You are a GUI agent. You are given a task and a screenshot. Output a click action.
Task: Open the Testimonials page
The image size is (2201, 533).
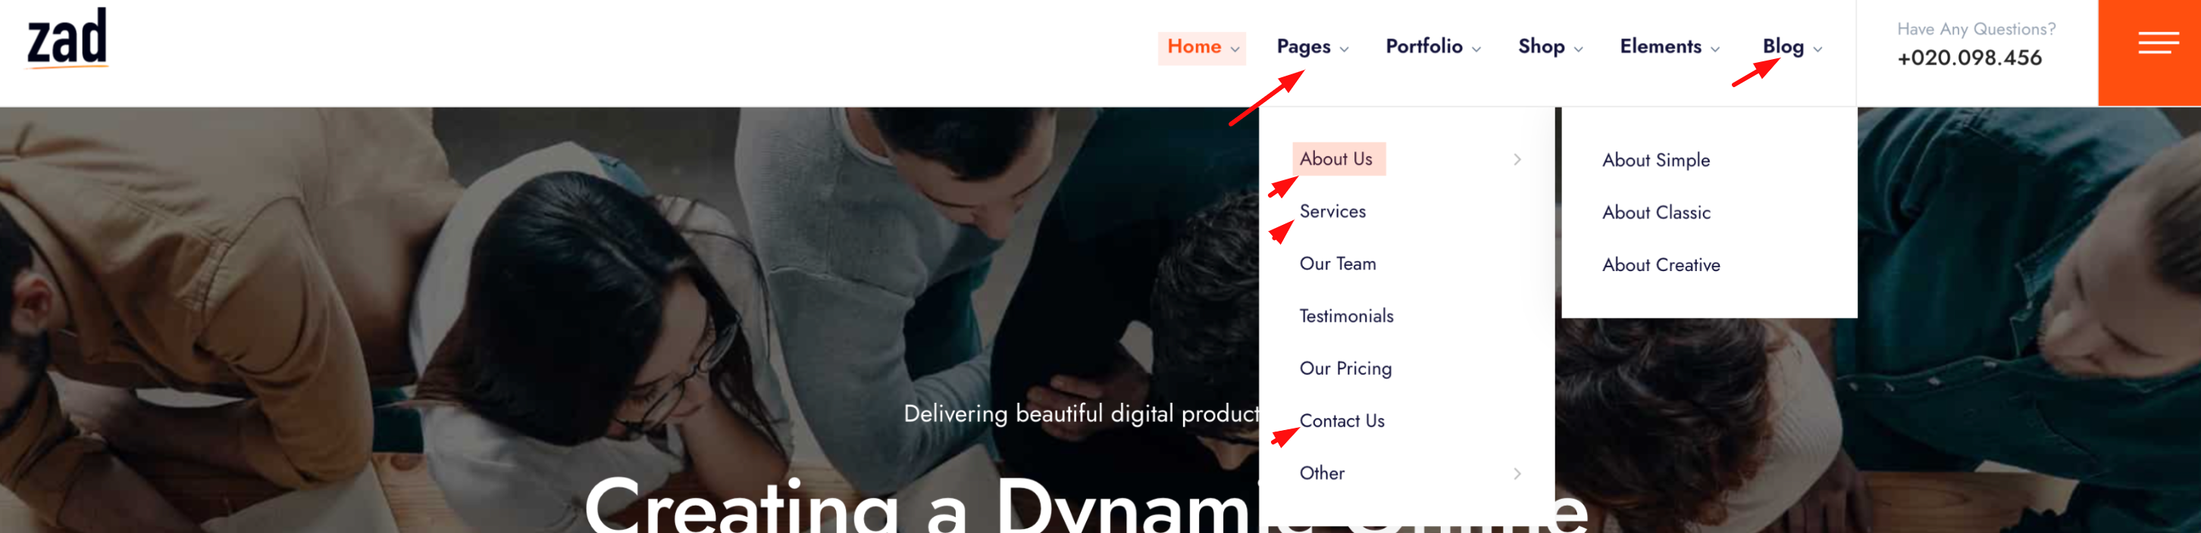click(x=1346, y=316)
